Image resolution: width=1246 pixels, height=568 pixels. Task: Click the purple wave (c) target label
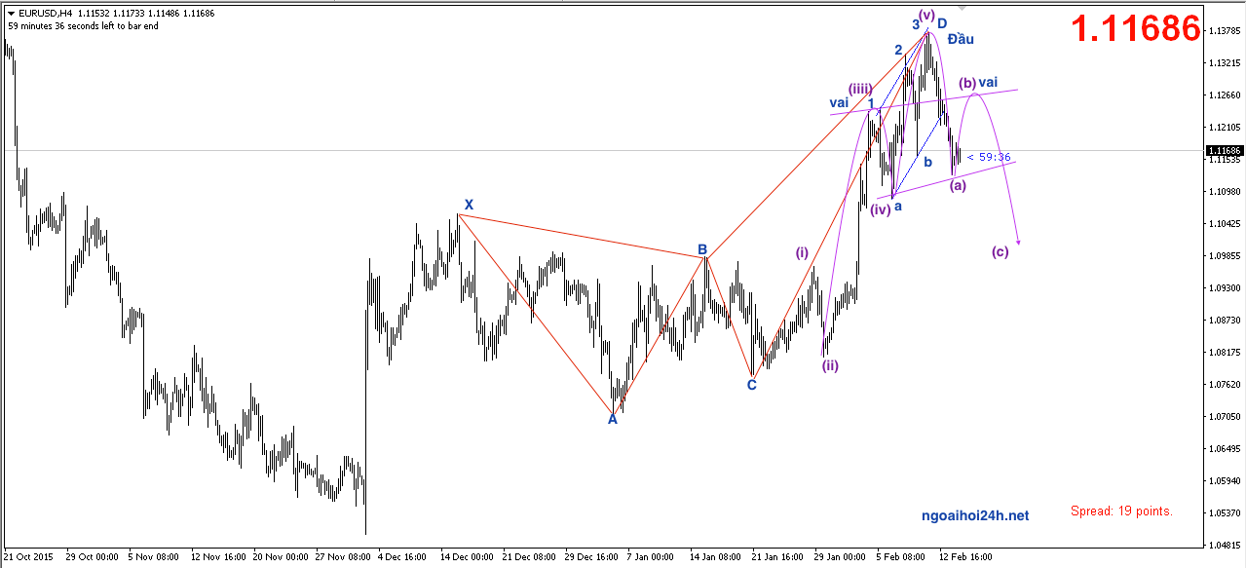pos(1001,251)
